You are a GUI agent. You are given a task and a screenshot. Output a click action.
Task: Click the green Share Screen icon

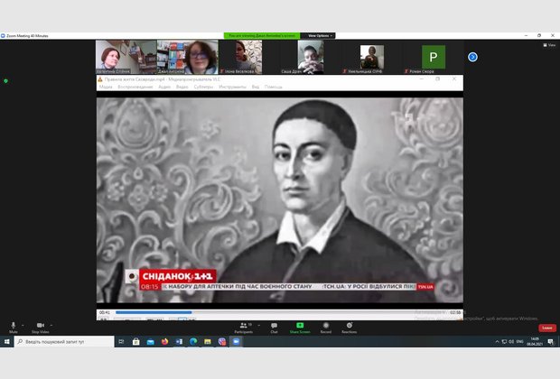(300, 325)
